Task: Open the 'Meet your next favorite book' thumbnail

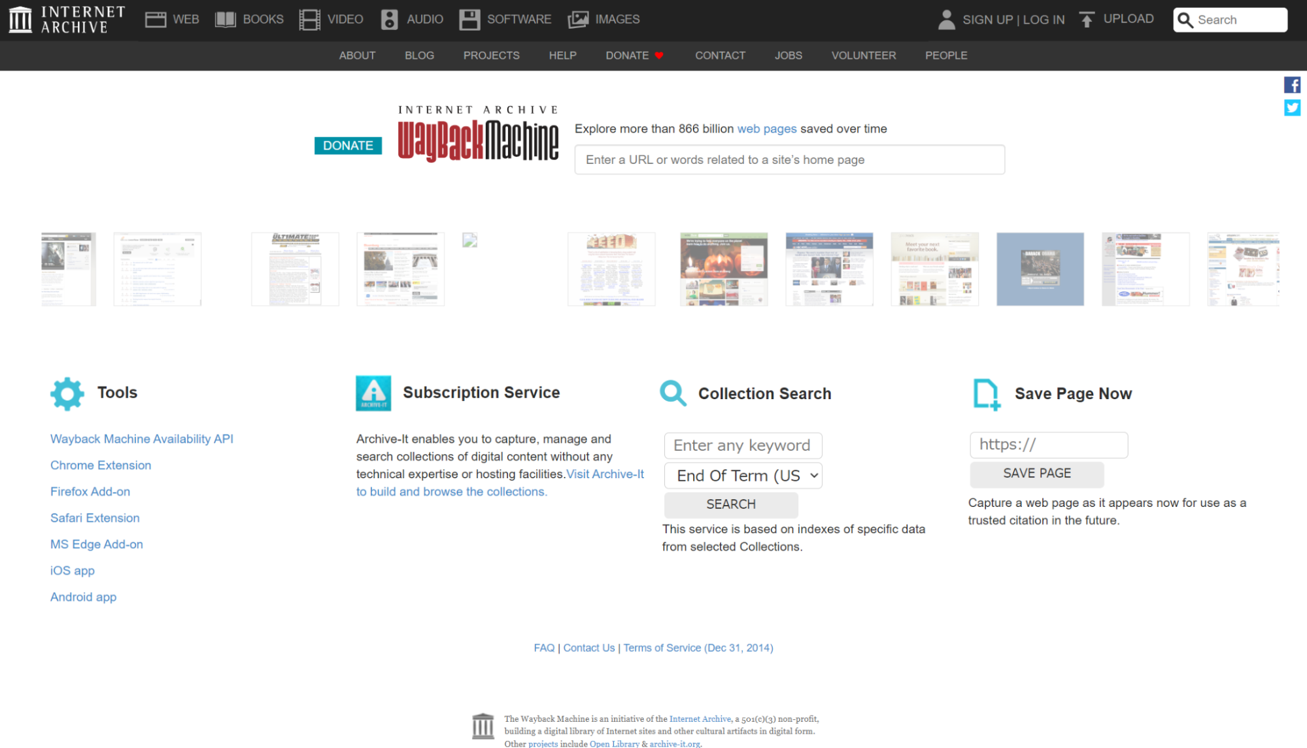Action: (x=934, y=269)
